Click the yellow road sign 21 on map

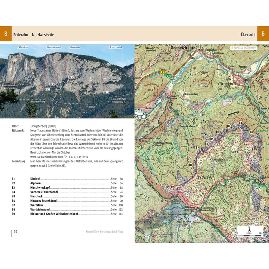pyautogui.click(x=164, y=72)
